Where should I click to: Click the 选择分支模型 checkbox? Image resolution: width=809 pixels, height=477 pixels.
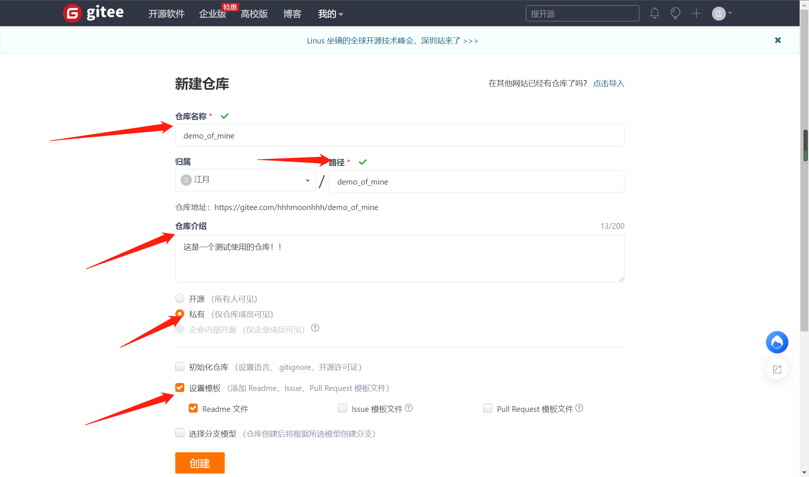(179, 433)
